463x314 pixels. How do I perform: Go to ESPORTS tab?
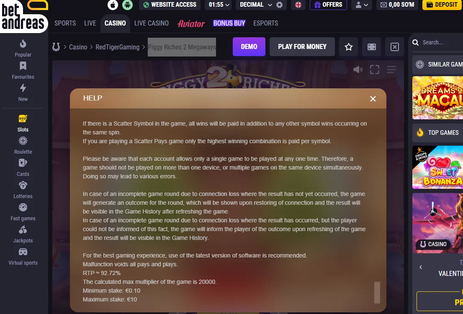265,23
